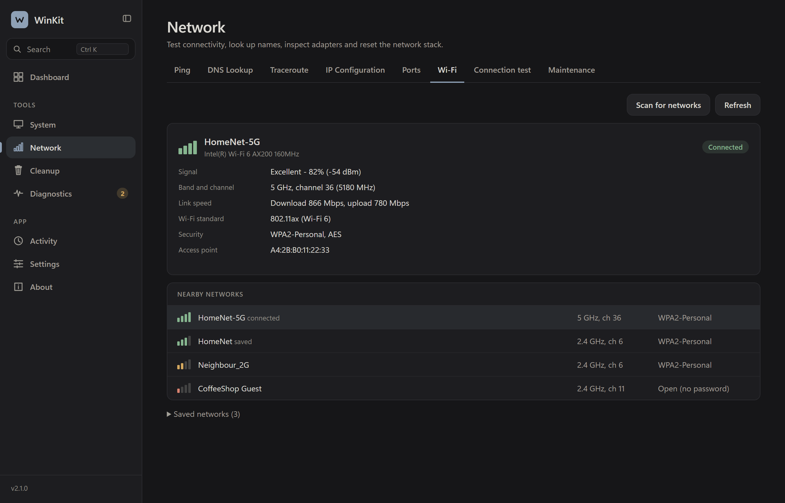The image size is (785, 503).
Task: Click the Settings sliders icon
Action: tap(18, 263)
